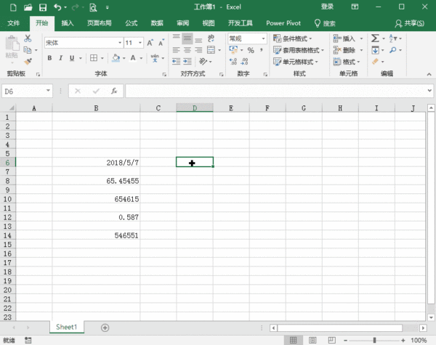Align text to the bottom
The width and height of the screenshot is (436, 345).
tap(198, 38)
